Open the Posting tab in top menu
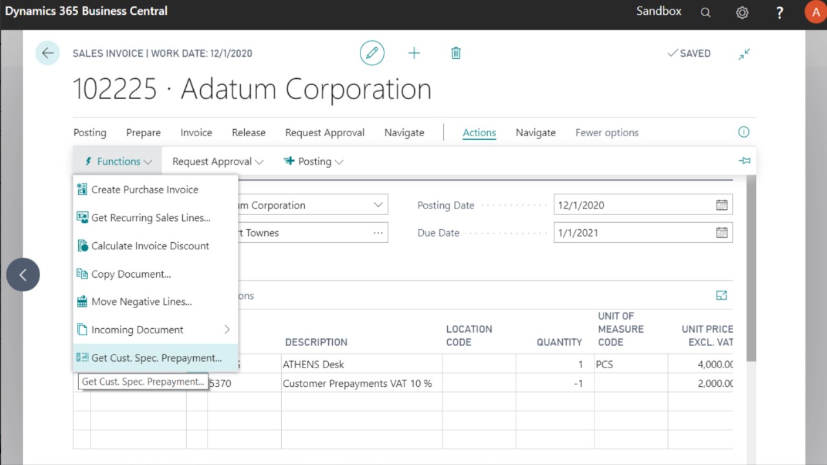Image resolution: width=827 pixels, height=465 pixels. [x=90, y=132]
